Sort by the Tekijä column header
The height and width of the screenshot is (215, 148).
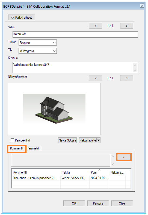75,172
